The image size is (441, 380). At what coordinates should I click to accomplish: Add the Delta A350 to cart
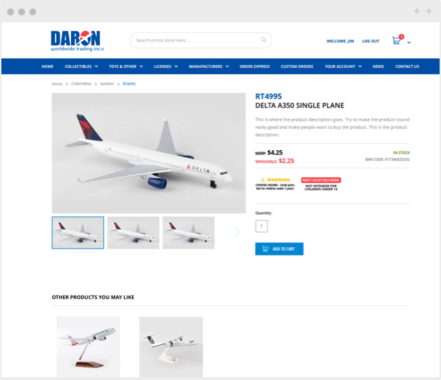click(279, 249)
